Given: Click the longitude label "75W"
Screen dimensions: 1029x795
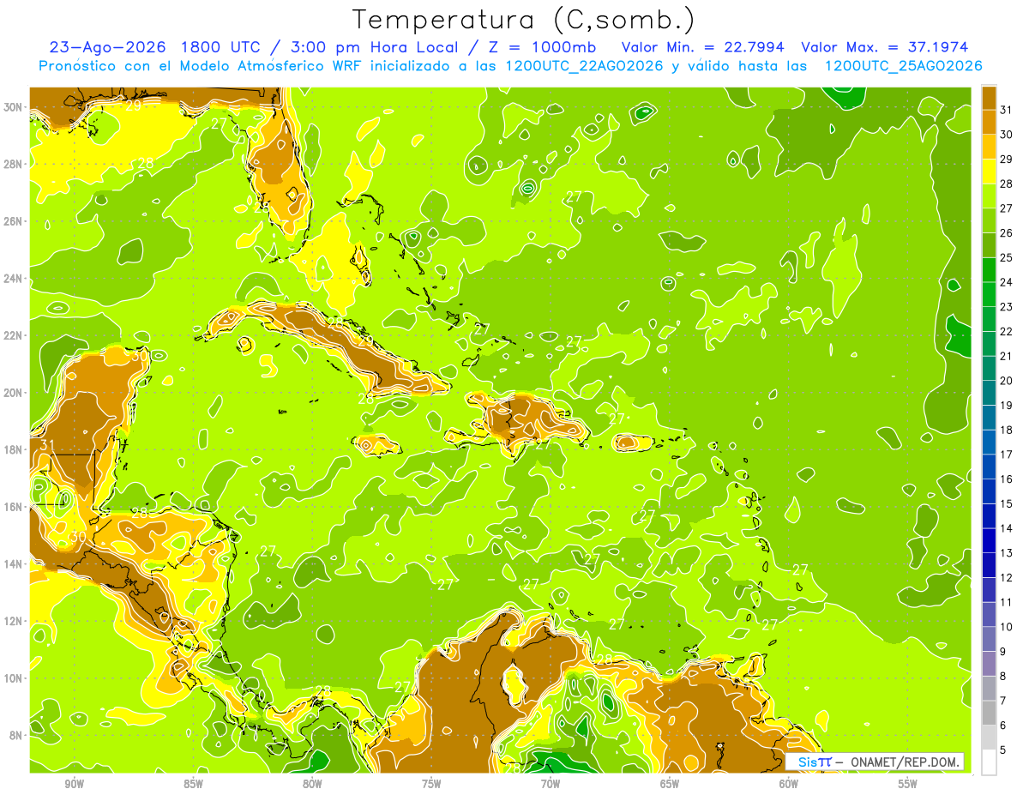Looking at the screenshot, I should (431, 784).
